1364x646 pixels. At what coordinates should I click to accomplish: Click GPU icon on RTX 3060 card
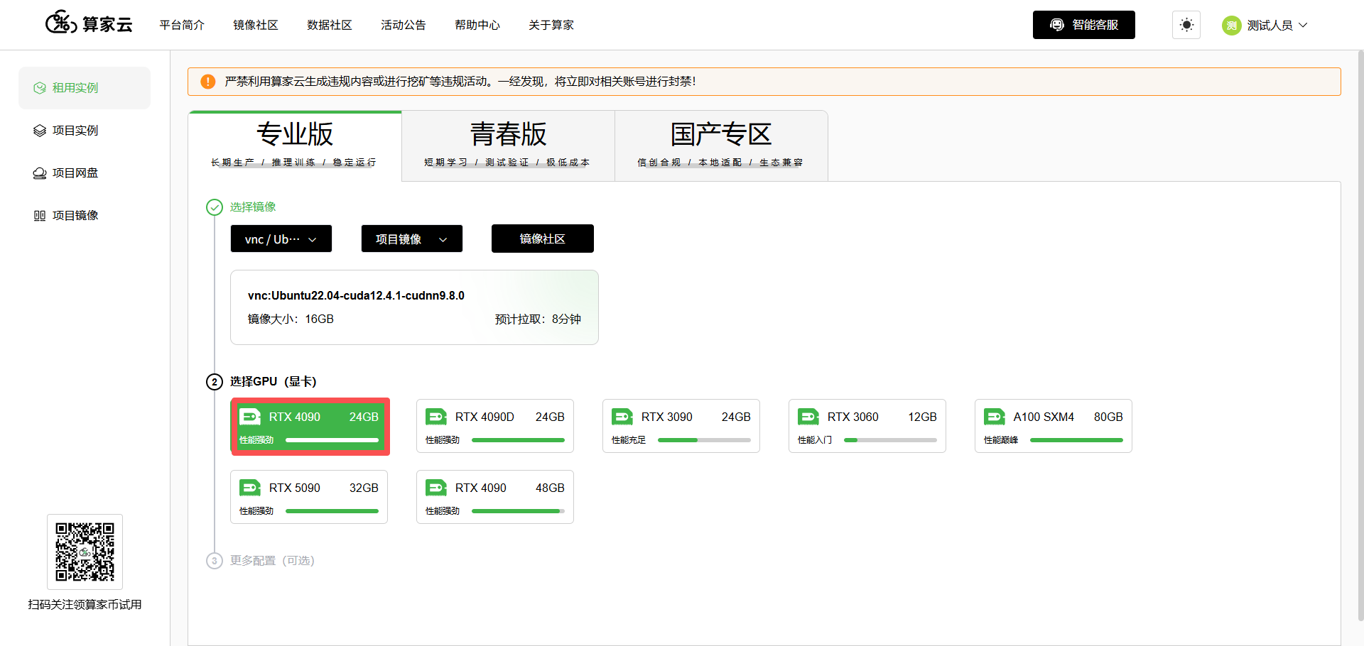(808, 417)
